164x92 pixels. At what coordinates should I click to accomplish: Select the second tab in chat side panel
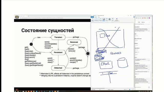(x=143, y=22)
